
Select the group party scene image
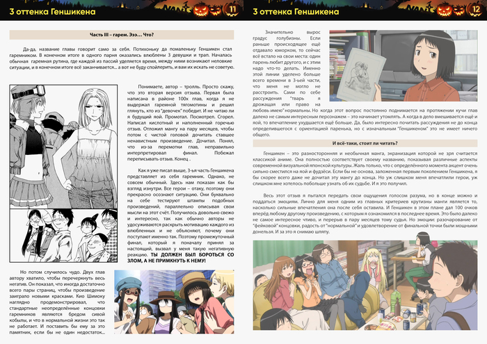[x=365, y=285]
